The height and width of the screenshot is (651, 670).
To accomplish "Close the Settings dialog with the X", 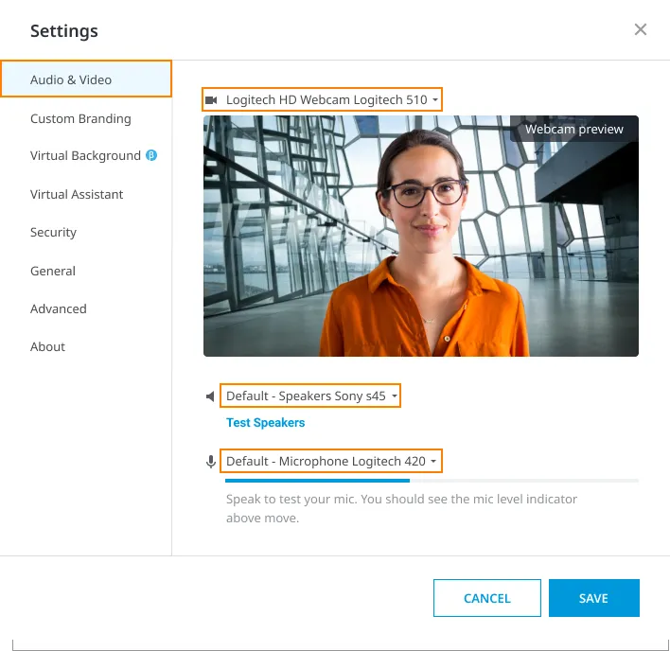I will pyautogui.click(x=640, y=29).
